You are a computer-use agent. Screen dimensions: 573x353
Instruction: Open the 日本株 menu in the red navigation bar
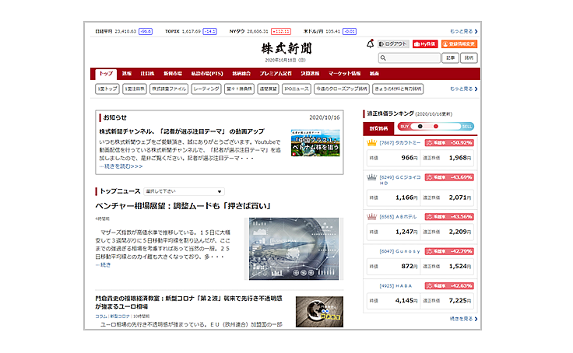147,73
